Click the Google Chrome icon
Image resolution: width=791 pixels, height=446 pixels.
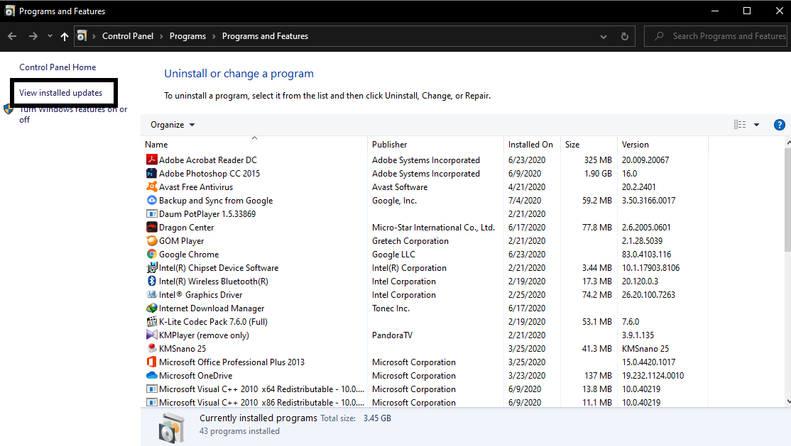[151, 255]
